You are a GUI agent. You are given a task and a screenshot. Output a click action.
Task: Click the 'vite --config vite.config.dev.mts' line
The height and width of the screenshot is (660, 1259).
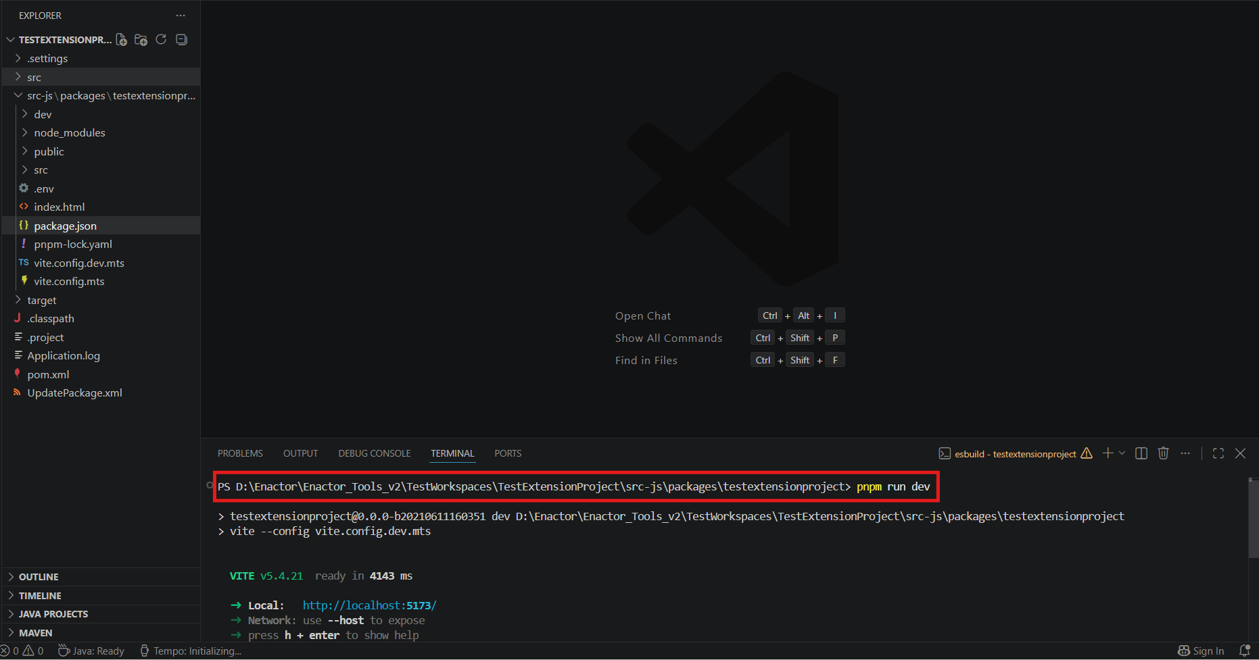click(330, 532)
